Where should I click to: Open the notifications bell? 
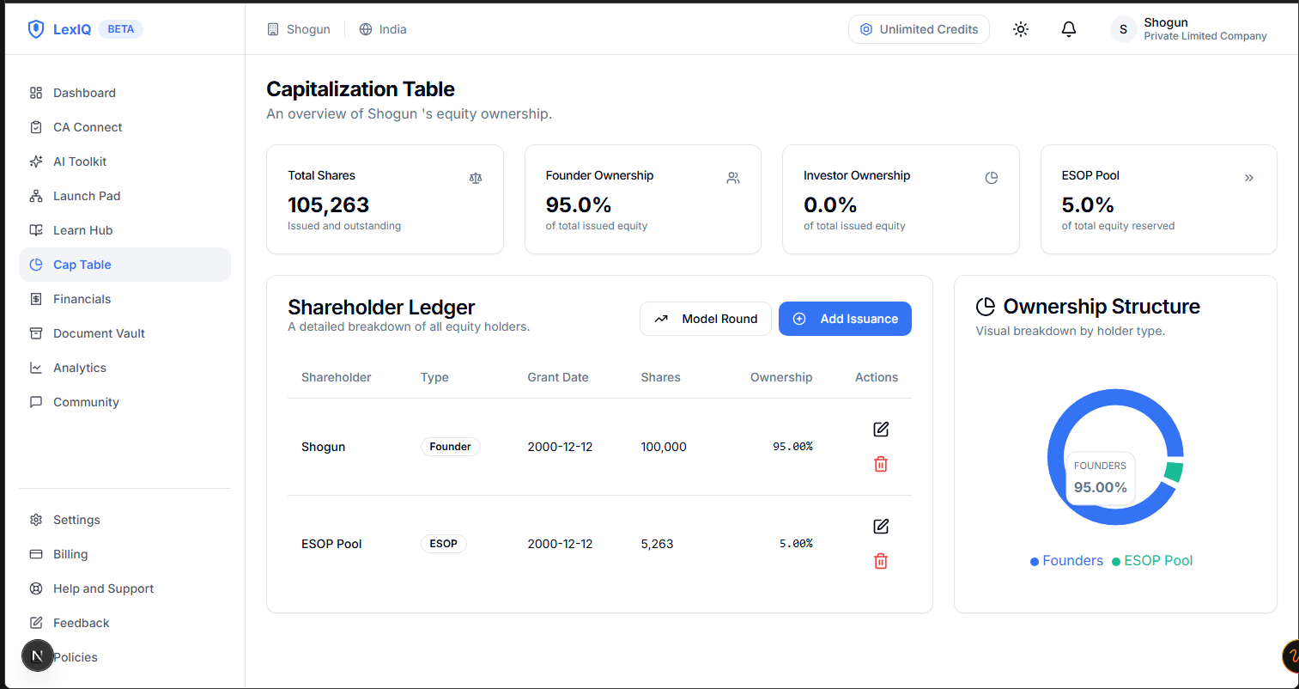(x=1068, y=29)
